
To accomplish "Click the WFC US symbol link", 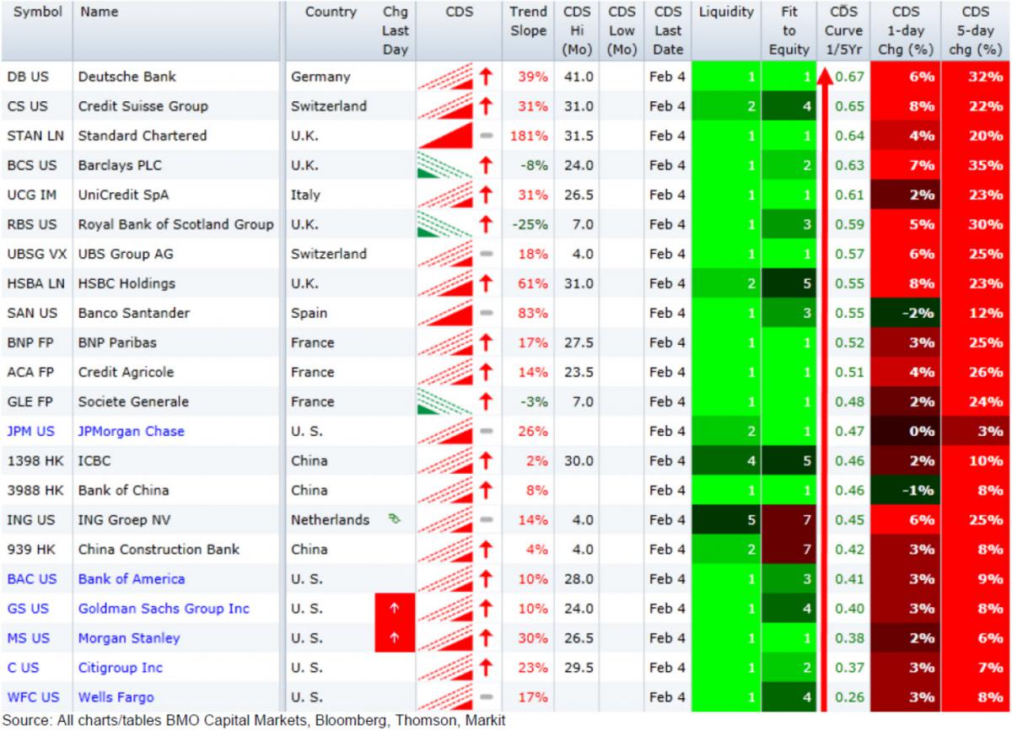I will 32,697.
